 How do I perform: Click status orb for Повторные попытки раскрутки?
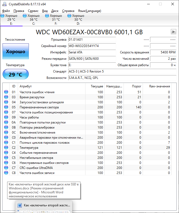coord(6,122)
